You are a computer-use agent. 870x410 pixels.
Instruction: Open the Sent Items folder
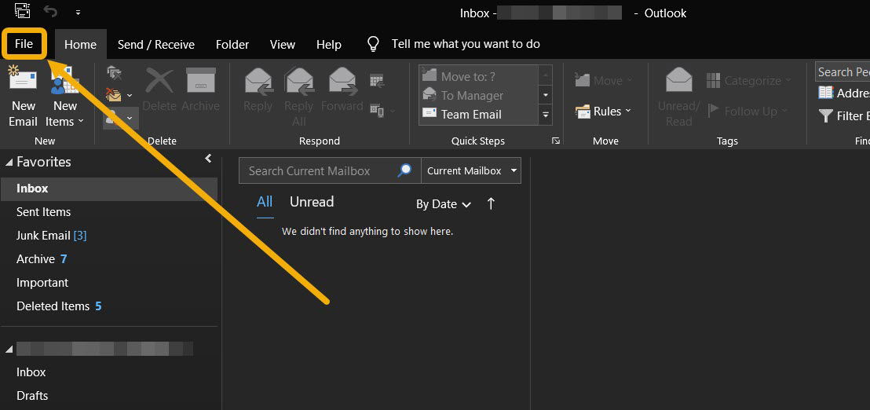click(x=44, y=212)
